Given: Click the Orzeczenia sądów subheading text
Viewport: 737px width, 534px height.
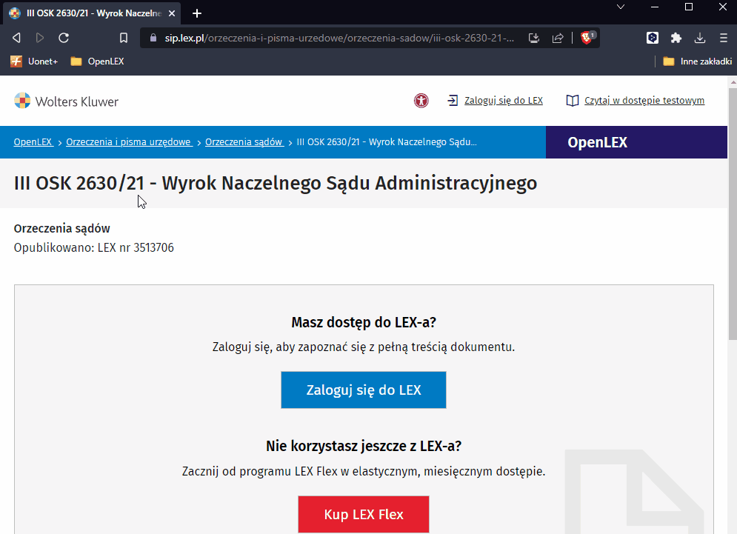Looking at the screenshot, I should pyautogui.click(x=62, y=228).
